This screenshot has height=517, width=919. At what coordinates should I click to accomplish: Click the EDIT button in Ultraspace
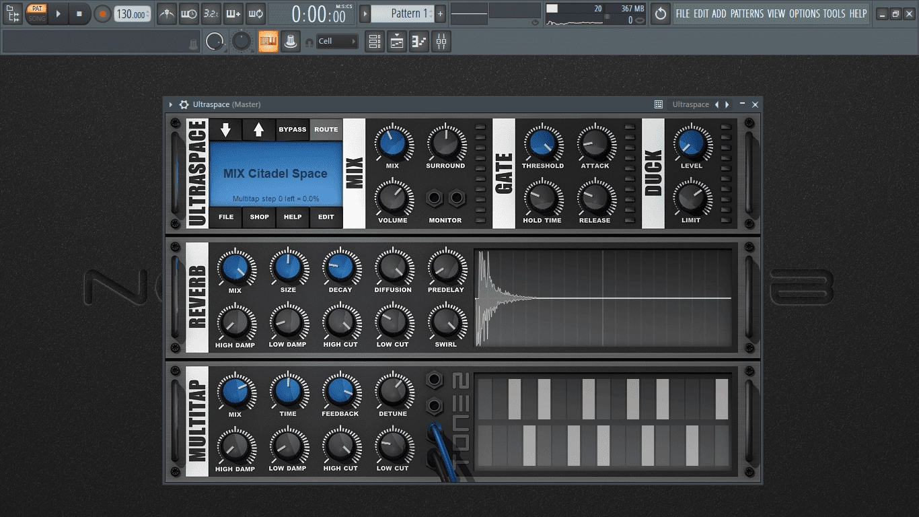pos(326,217)
